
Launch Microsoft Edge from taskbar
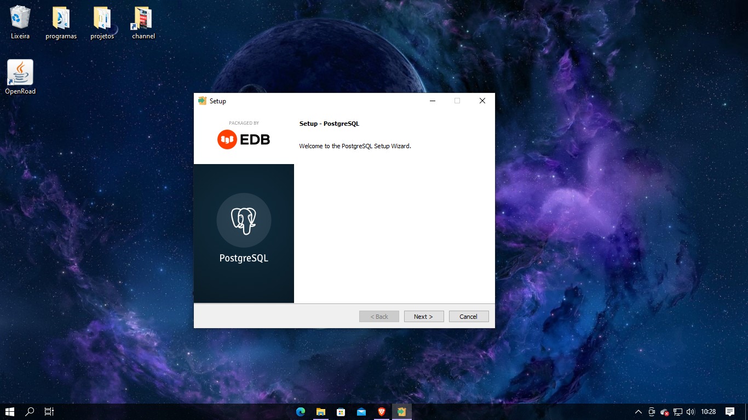click(300, 412)
